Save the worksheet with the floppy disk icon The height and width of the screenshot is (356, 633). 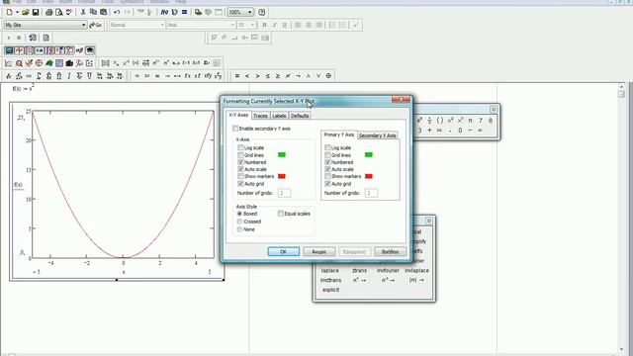tap(36, 12)
